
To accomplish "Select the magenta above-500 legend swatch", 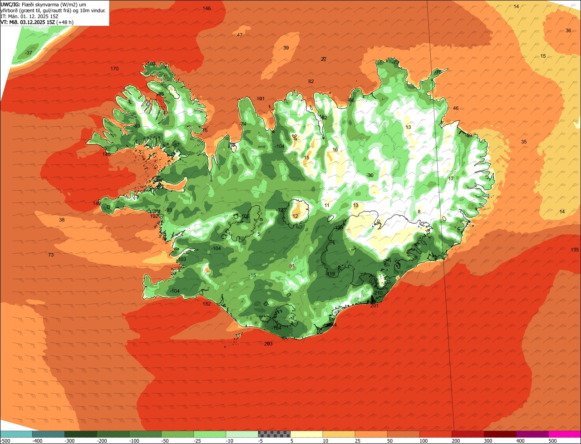I will [565, 434].
